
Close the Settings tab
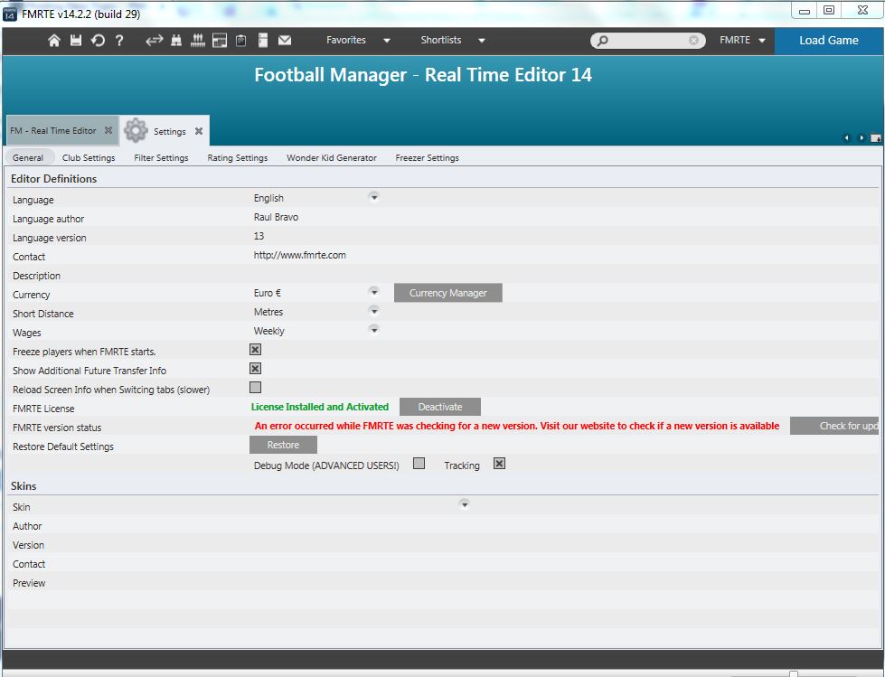coord(199,131)
